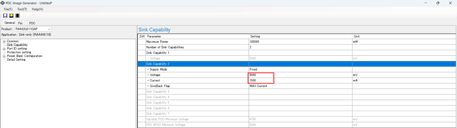Image resolution: width=457 pixels, height=128 pixels.
Task: Switch to the Pin tab
Action: tap(20, 23)
